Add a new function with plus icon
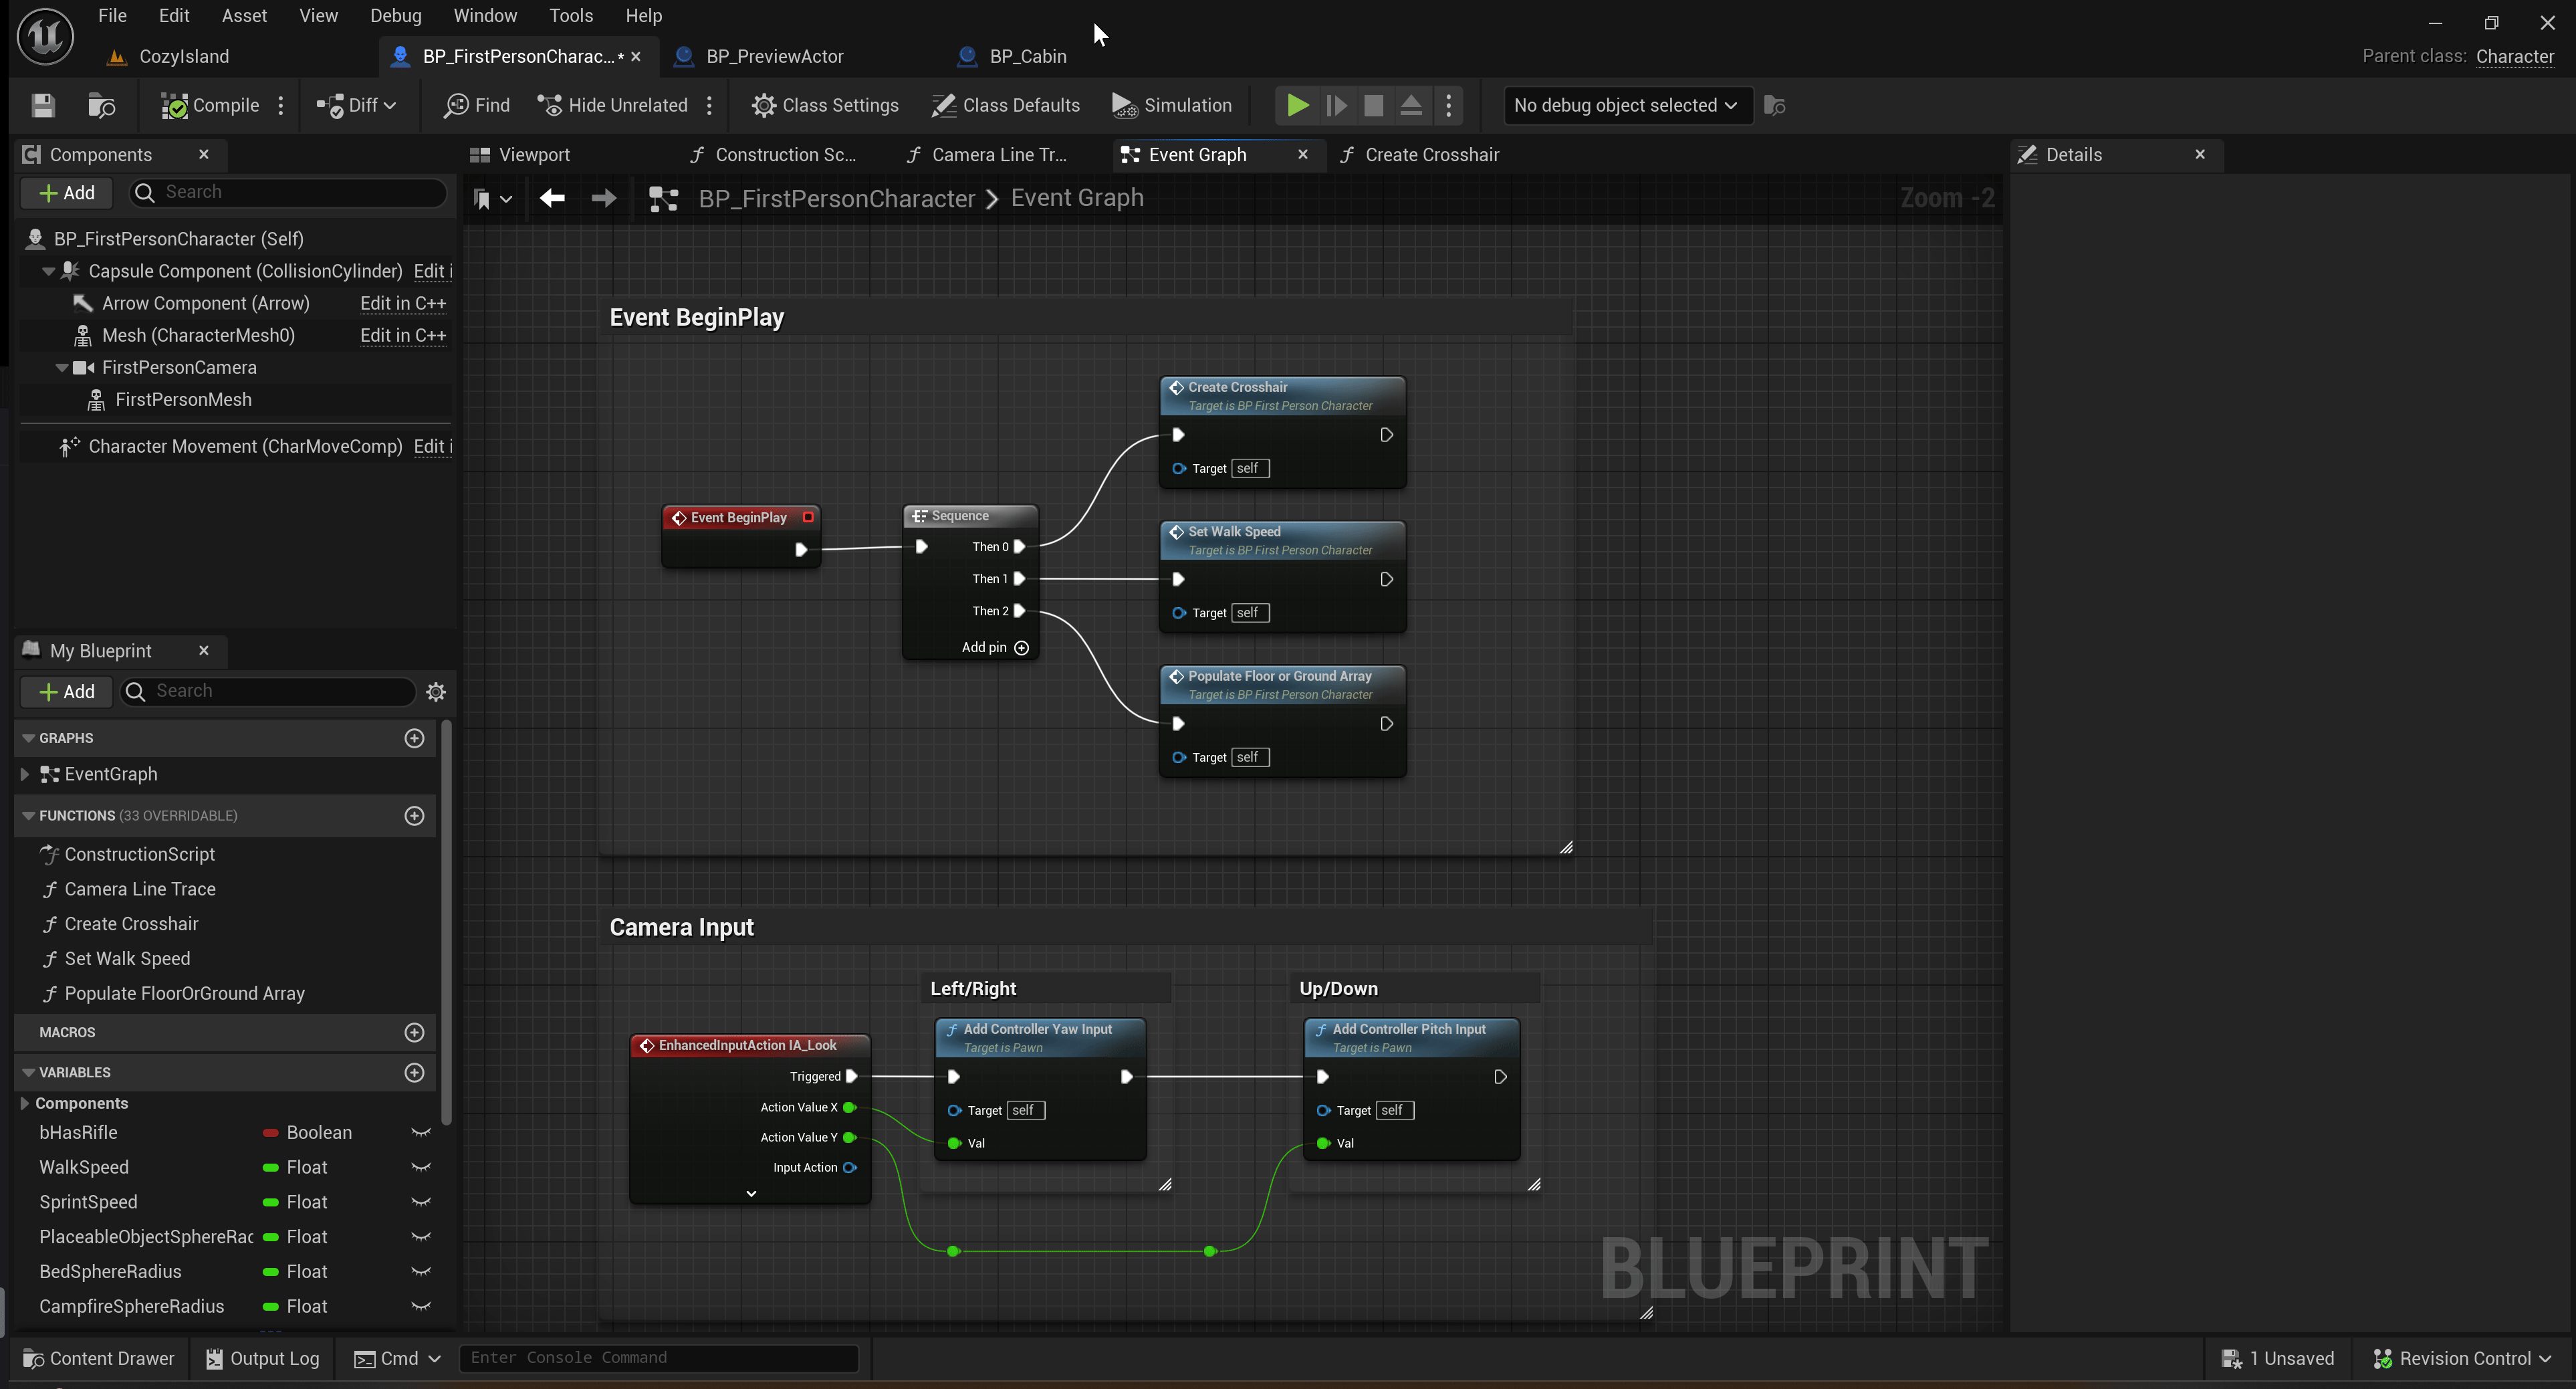 (414, 815)
